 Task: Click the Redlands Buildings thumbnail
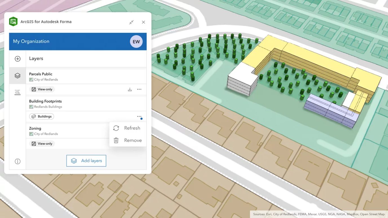[31, 107]
